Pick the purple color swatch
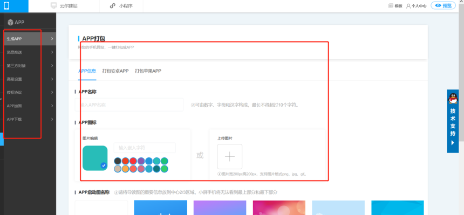This screenshot has width=464, height=215. click(141, 161)
